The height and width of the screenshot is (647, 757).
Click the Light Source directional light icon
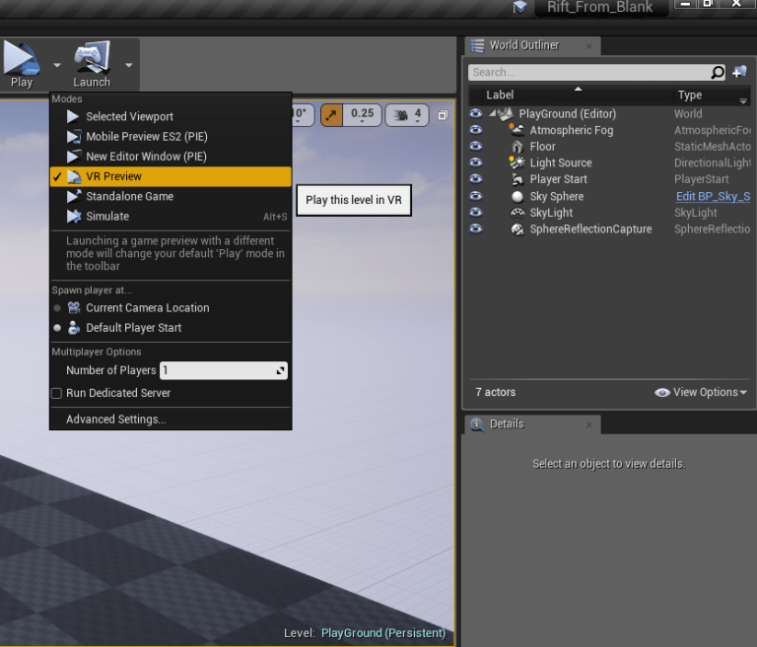516,162
